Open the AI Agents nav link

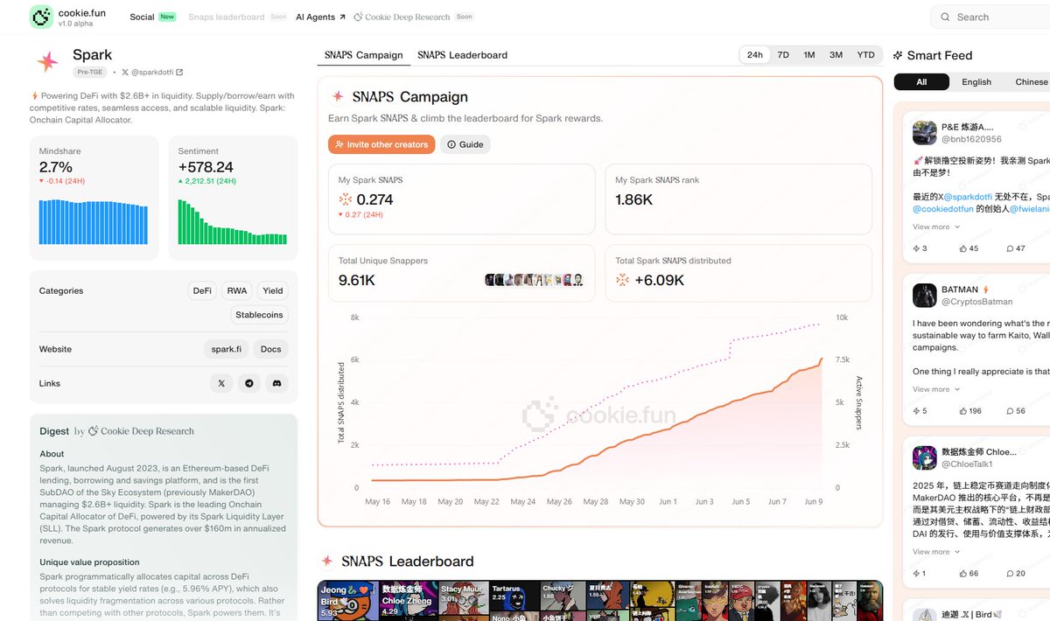(320, 17)
